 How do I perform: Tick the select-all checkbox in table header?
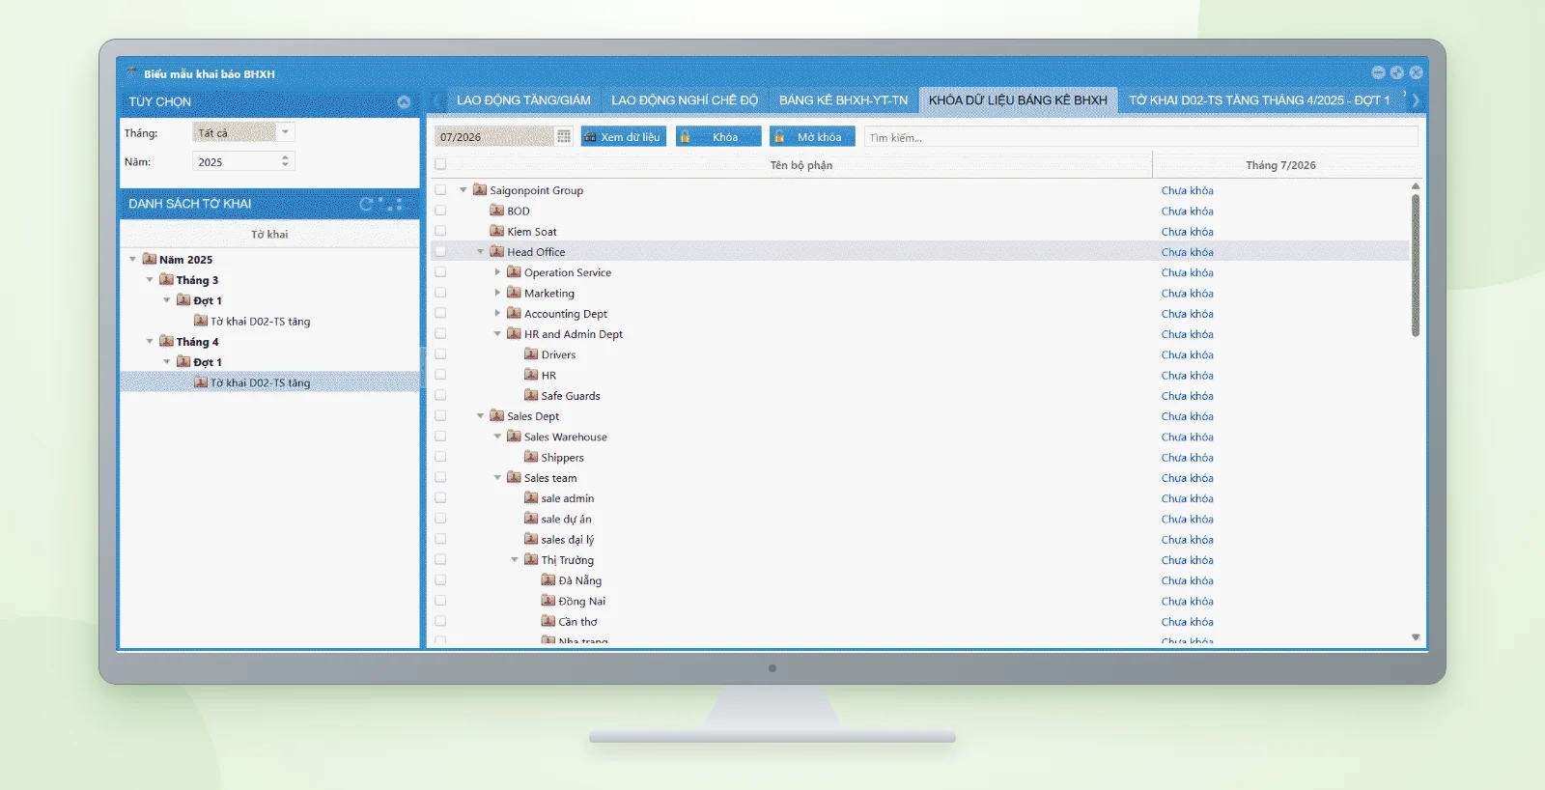pos(440,164)
